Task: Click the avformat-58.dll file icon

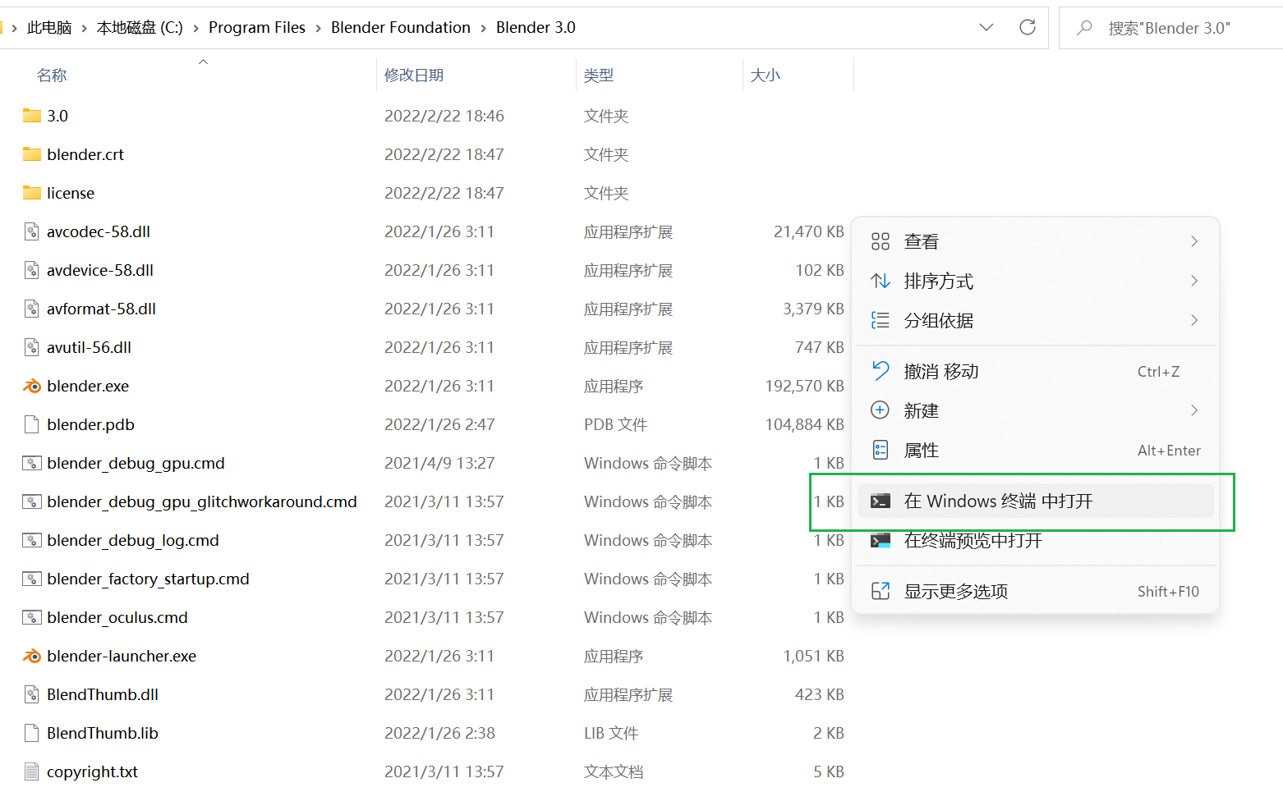Action: coord(32,309)
